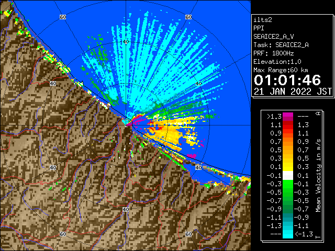
Task: Select the 'Elevation:1.0' label
Action: click(277, 62)
